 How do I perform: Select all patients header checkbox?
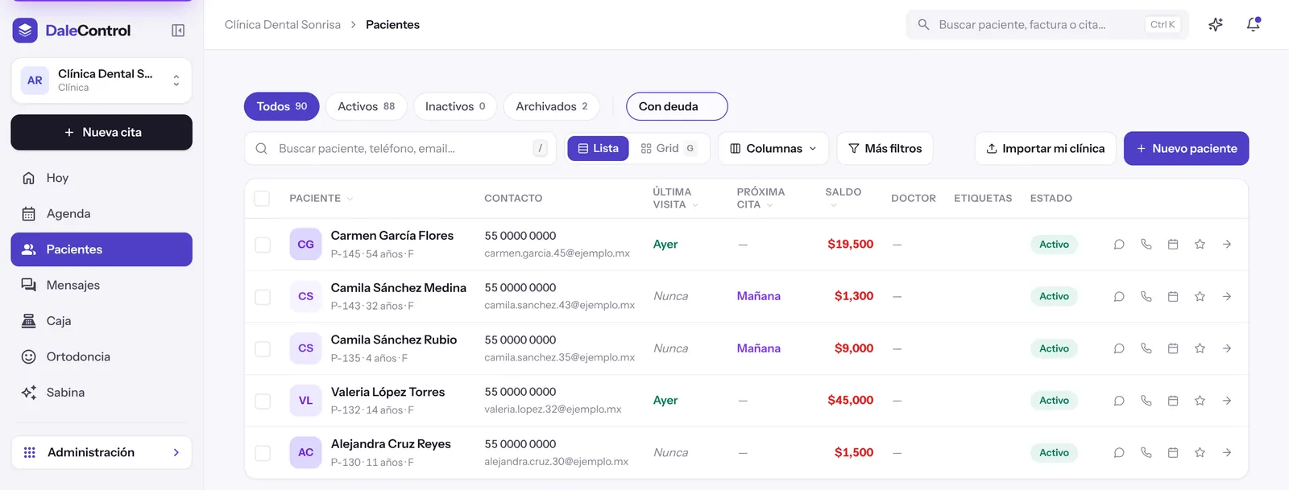(262, 198)
